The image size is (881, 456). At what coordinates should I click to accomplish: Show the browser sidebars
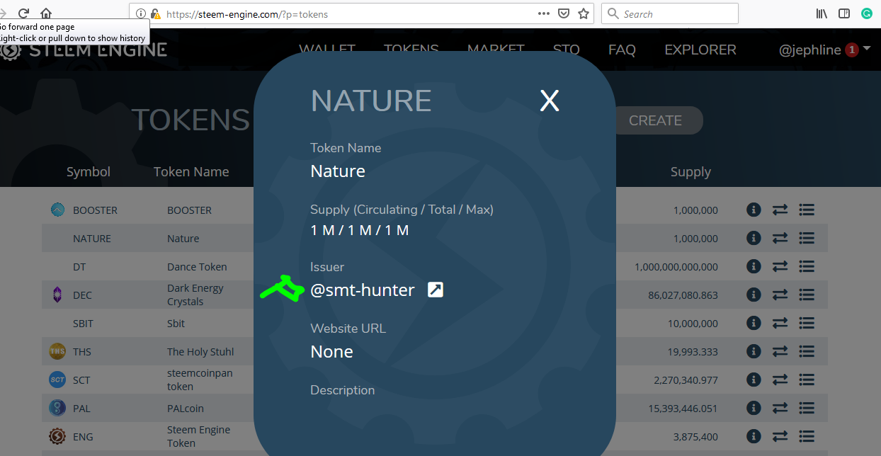click(844, 13)
